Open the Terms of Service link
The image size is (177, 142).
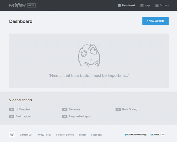click(x=65, y=135)
